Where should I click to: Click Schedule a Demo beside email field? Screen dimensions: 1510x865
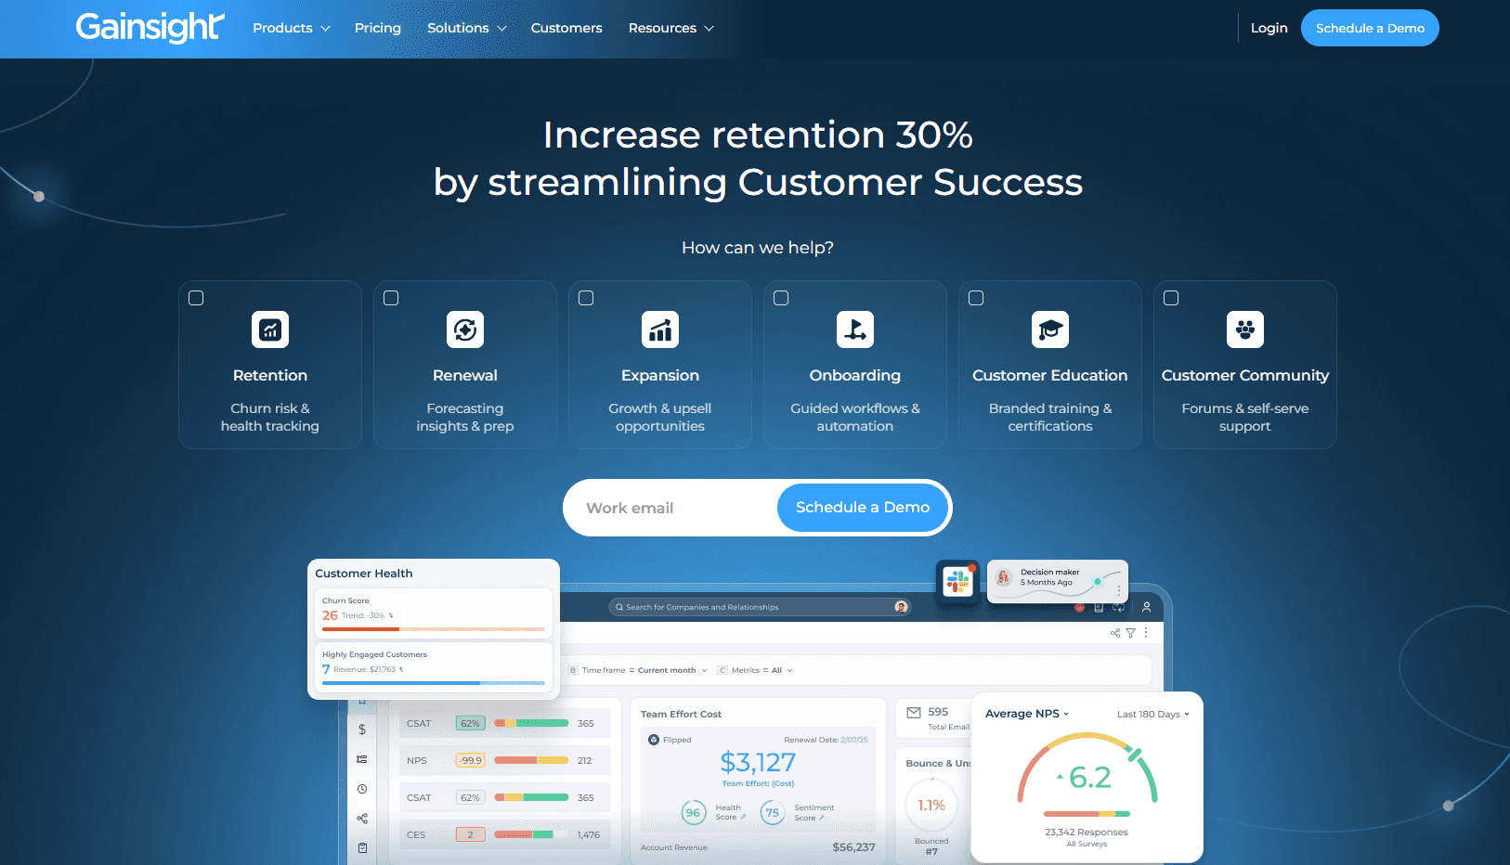[x=863, y=508]
